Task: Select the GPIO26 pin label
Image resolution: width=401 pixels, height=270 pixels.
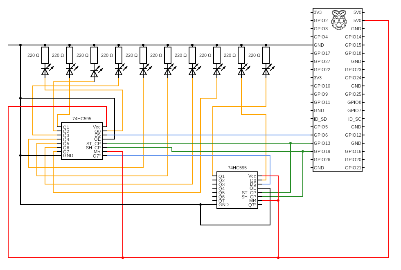Action: [322, 160]
